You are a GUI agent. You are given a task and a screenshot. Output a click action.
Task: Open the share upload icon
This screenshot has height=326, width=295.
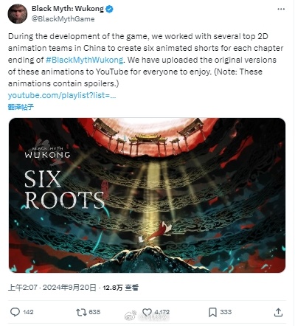278,312
